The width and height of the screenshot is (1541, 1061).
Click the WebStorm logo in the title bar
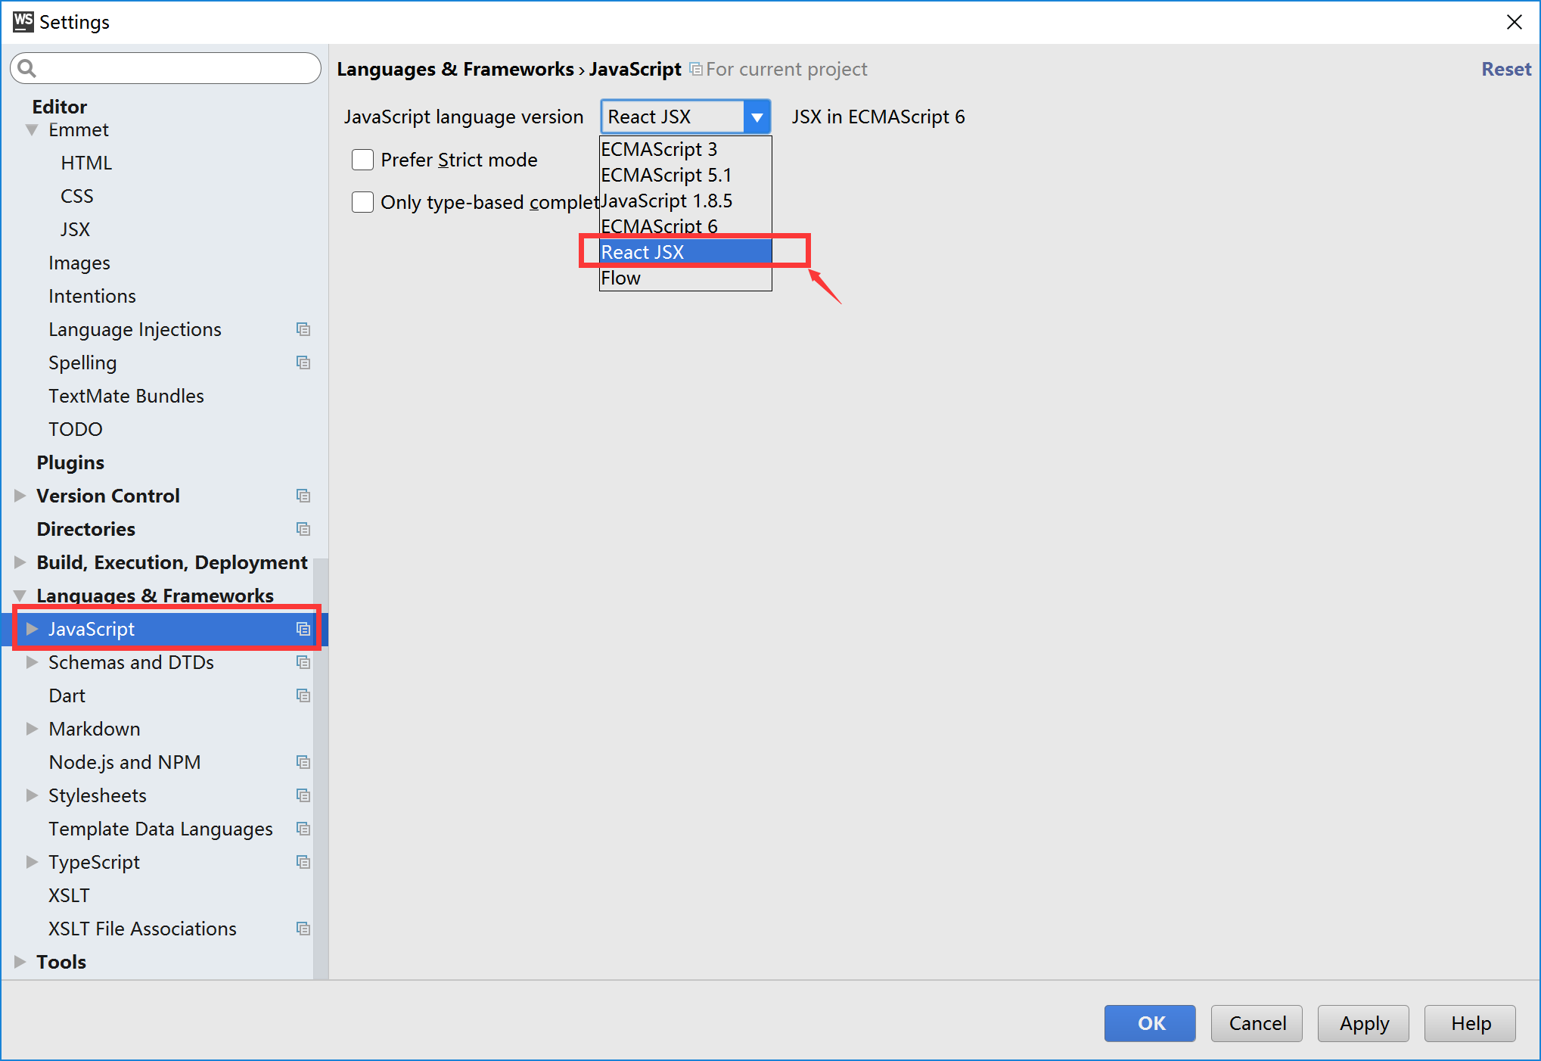23,22
